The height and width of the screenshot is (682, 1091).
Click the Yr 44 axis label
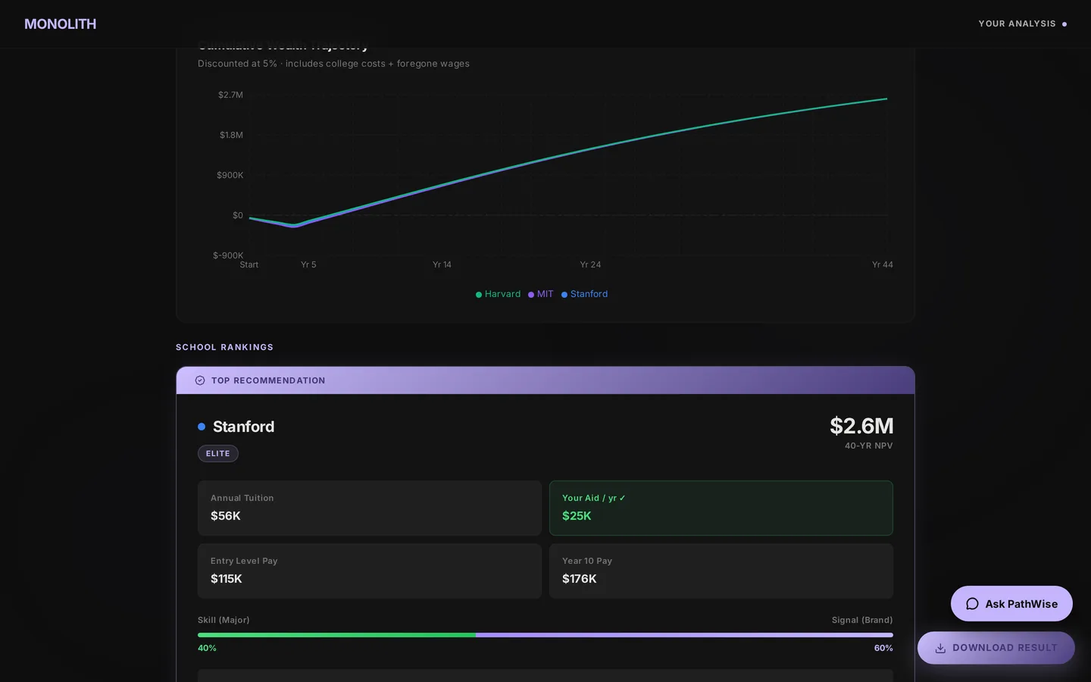coord(883,264)
